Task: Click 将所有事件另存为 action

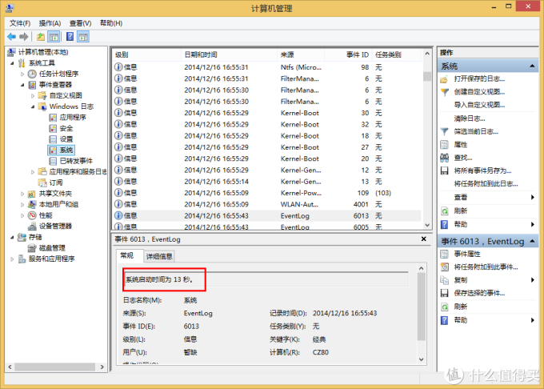Action: click(x=482, y=170)
